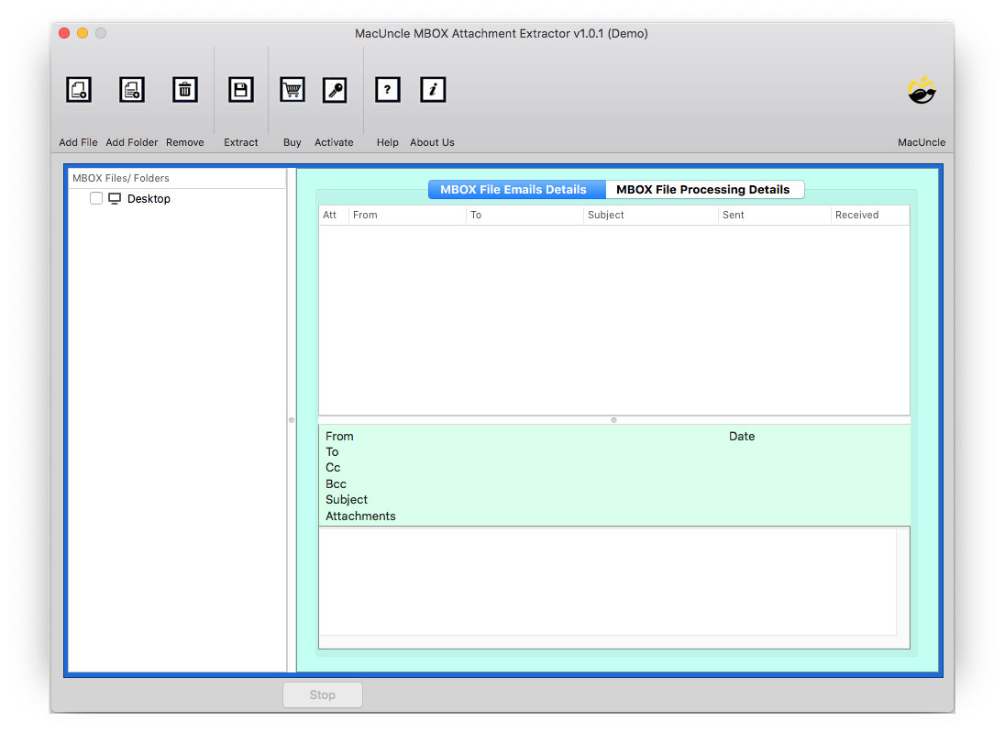This screenshot has height=733, width=1005.
Task: Click the Add Folder icon
Action: (x=131, y=89)
